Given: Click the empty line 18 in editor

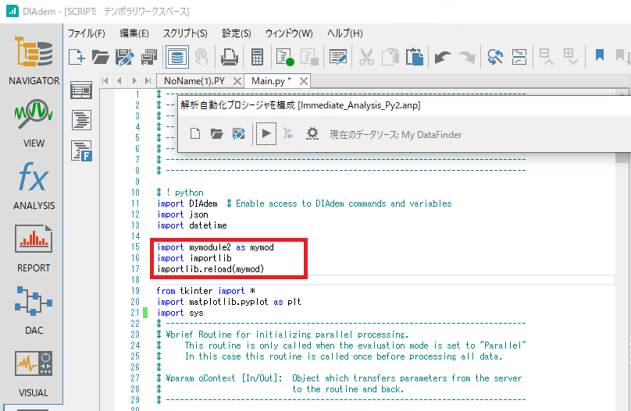Looking at the screenshot, I should (x=386, y=280).
